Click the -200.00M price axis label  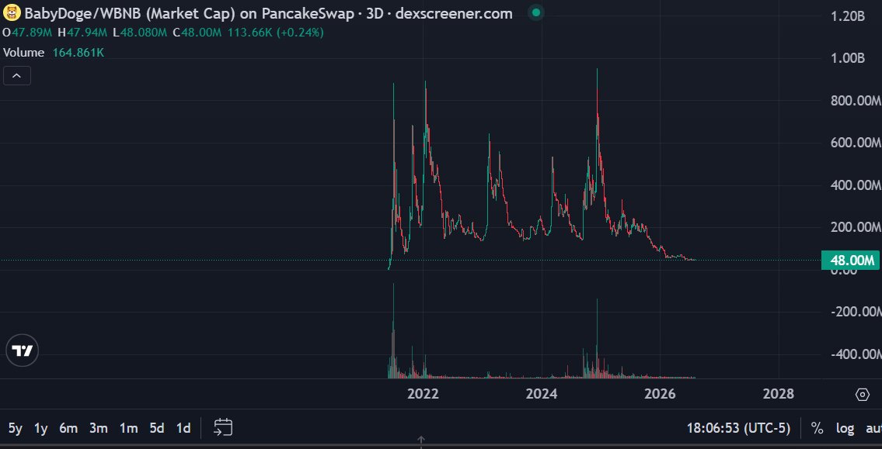(855, 312)
